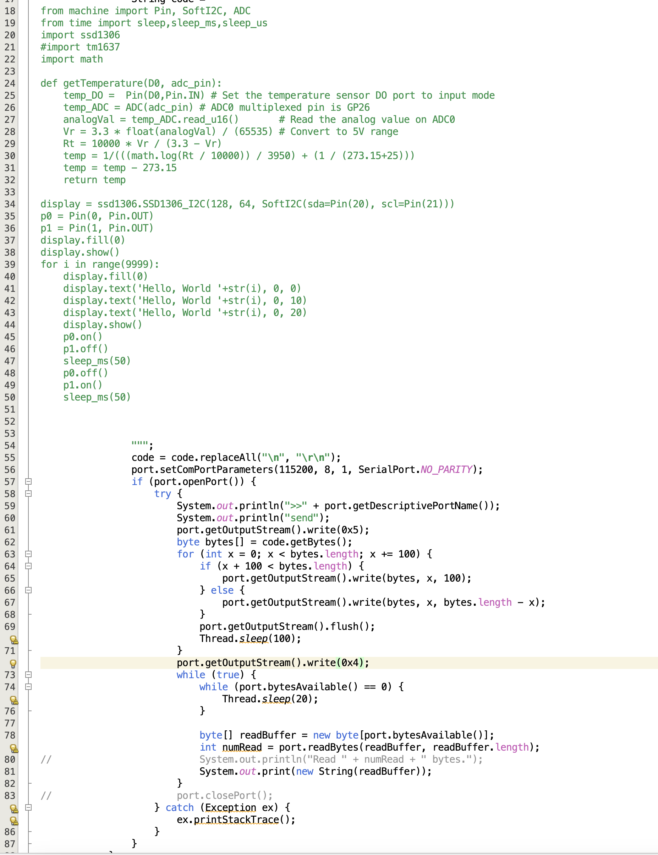Screen dimensions: 658x855
Task: Click 'for i in range(9999):'
Action: point(100,264)
